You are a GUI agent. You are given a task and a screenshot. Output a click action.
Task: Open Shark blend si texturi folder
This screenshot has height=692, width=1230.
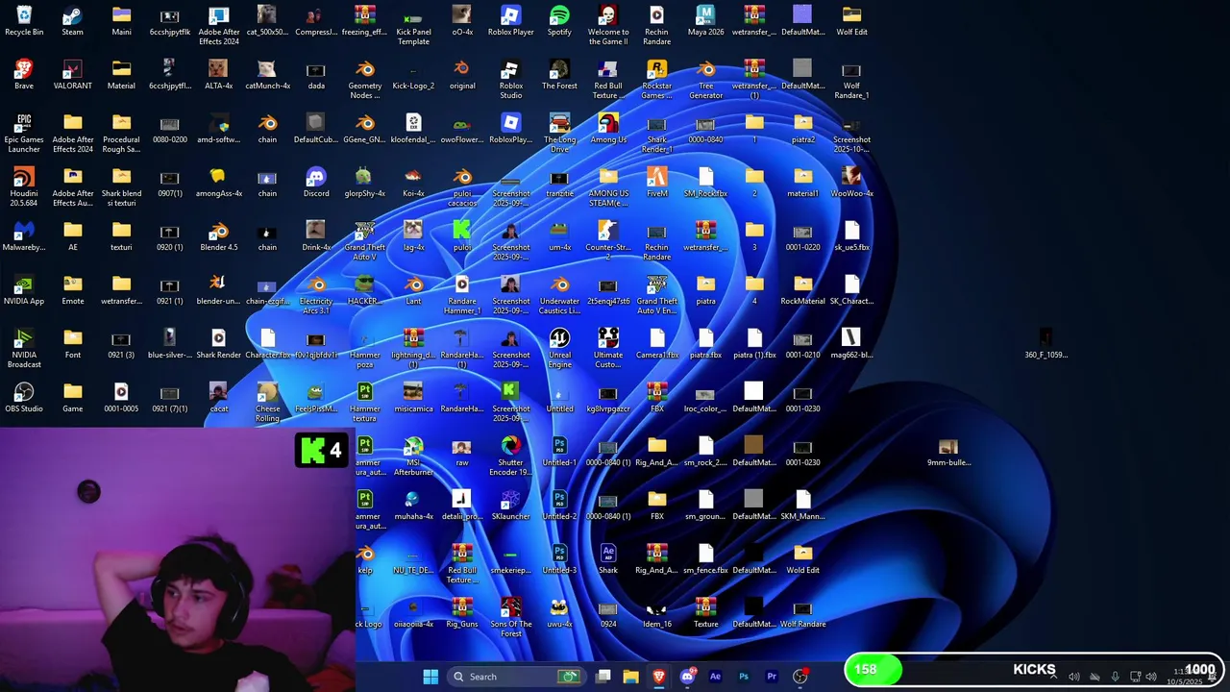pos(121,186)
